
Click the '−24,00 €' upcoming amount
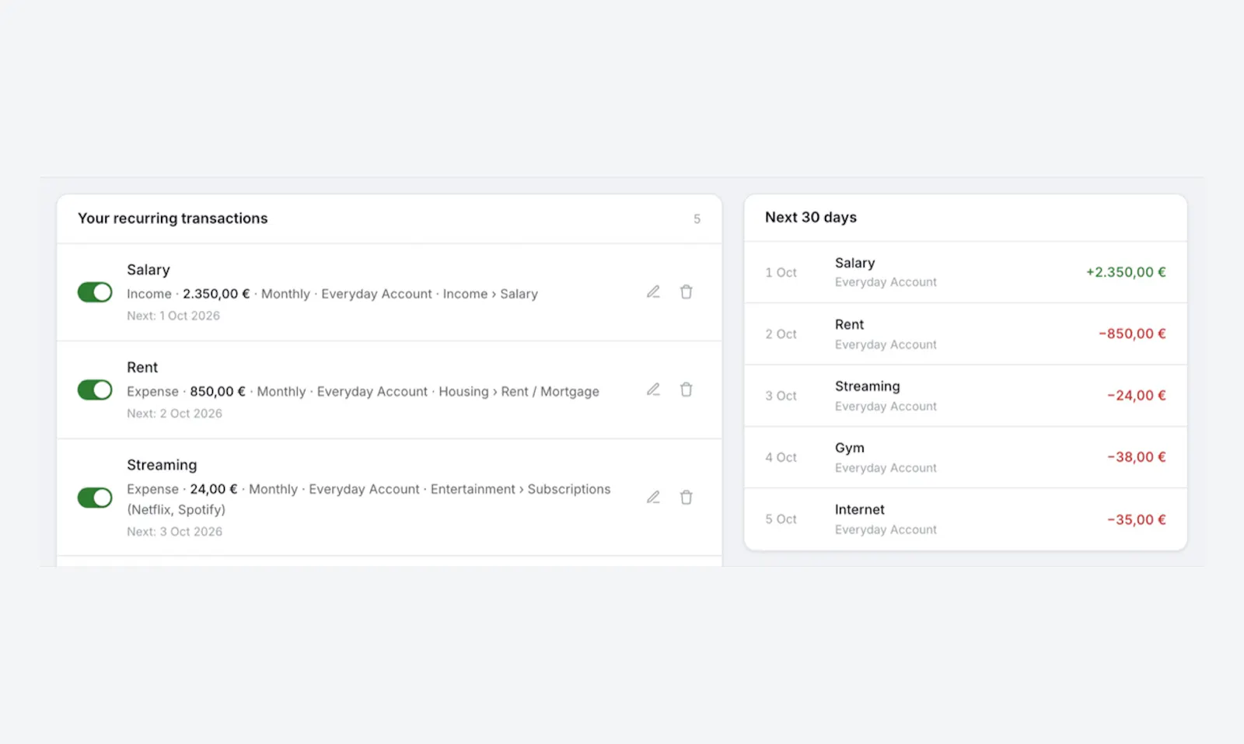1137,396
